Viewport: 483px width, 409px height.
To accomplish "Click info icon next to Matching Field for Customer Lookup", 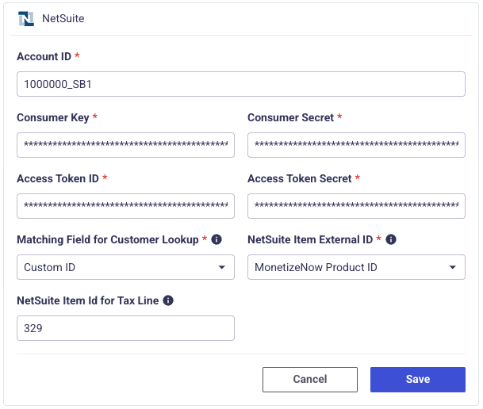I will point(217,239).
